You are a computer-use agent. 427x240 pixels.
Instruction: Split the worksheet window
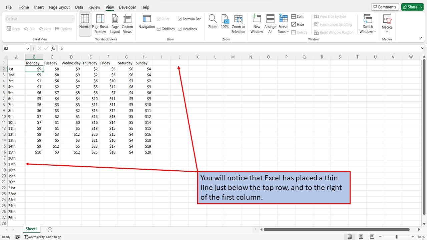pyautogui.click(x=298, y=16)
